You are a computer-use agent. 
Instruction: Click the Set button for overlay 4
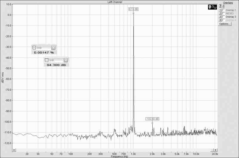pos(220,20)
